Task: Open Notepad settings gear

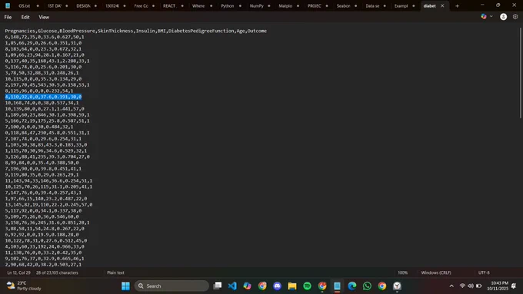Action: pos(515,17)
